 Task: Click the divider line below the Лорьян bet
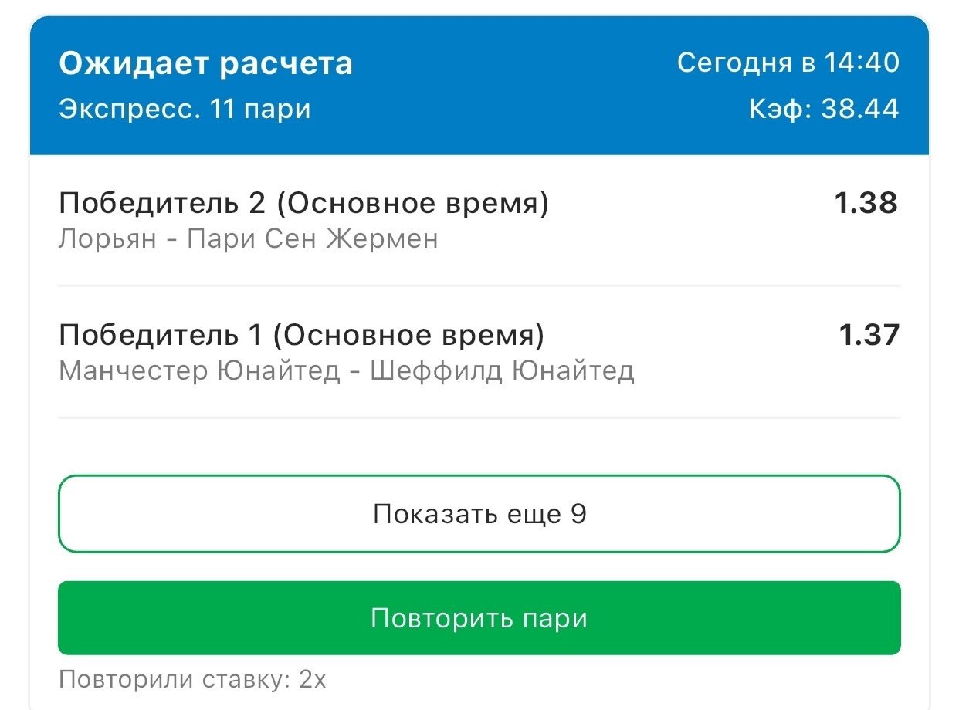(479, 286)
